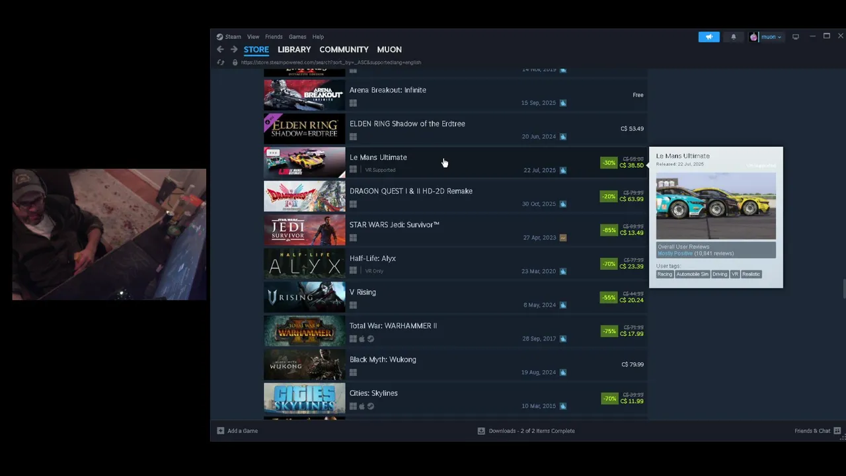Viewport: 846px width, 476px height.
Task: Click the Cities: Skylines thumbnail
Action: pyautogui.click(x=304, y=399)
